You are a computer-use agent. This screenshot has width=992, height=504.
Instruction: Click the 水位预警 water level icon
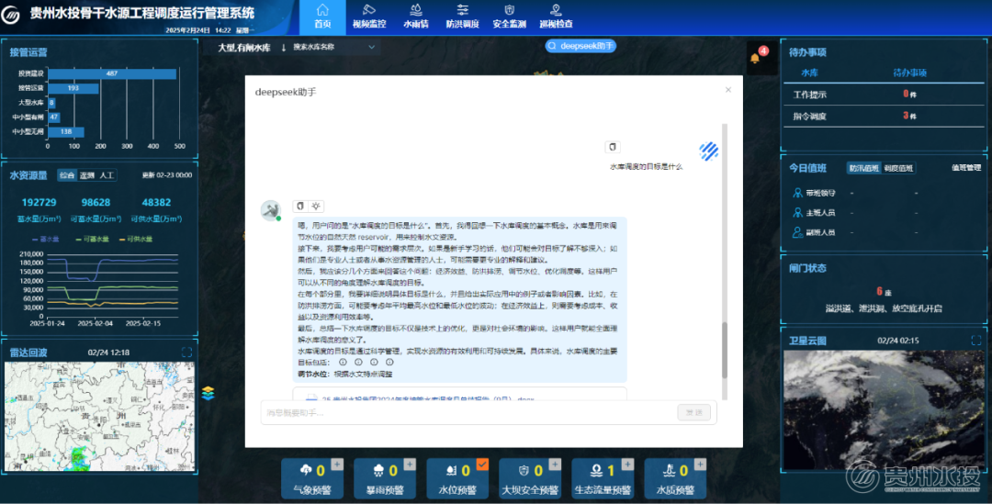[x=451, y=470]
